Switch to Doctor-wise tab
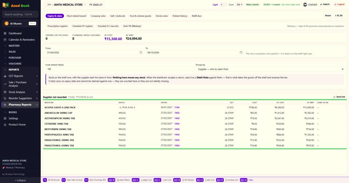Viewport: 349px width, 183px height. (x=162, y=16)
